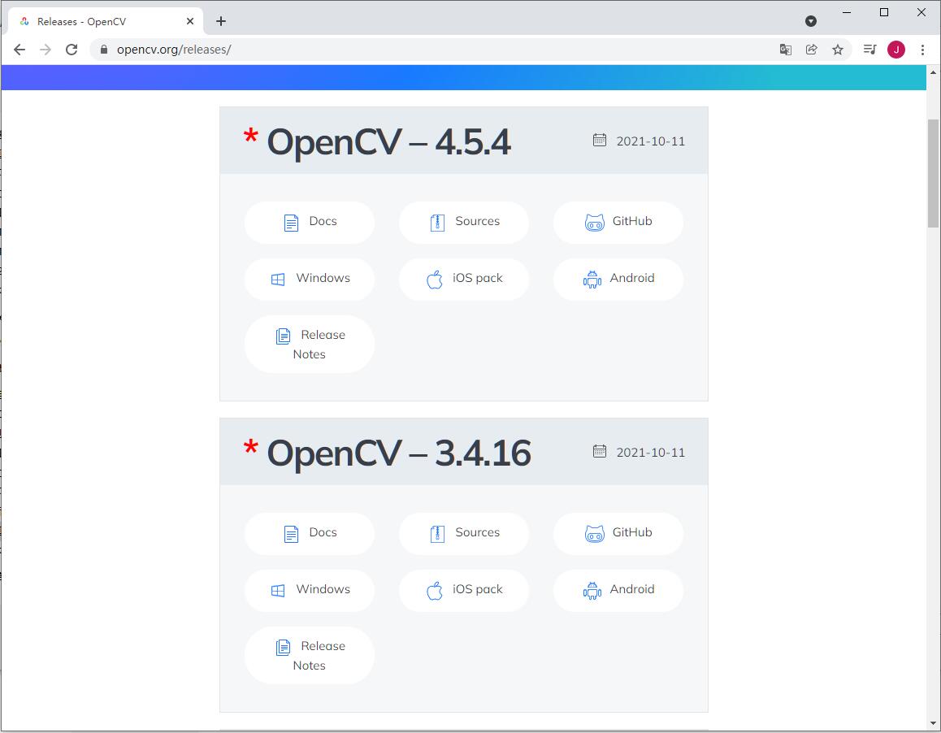Maximize the browser window
This screenshot has height=733, width=941.
[884, 12]
